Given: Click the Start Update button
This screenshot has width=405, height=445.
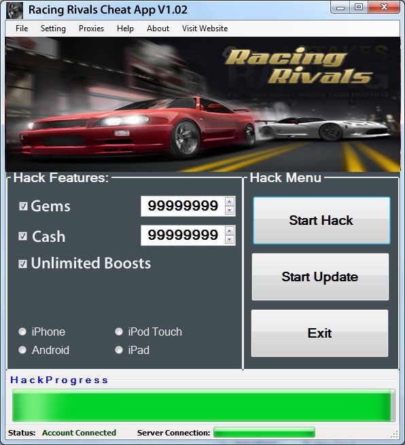Looking at the screenshot, I should [x=320, y=277].
